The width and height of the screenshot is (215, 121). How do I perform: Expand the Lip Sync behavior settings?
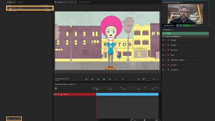(168, 65)
